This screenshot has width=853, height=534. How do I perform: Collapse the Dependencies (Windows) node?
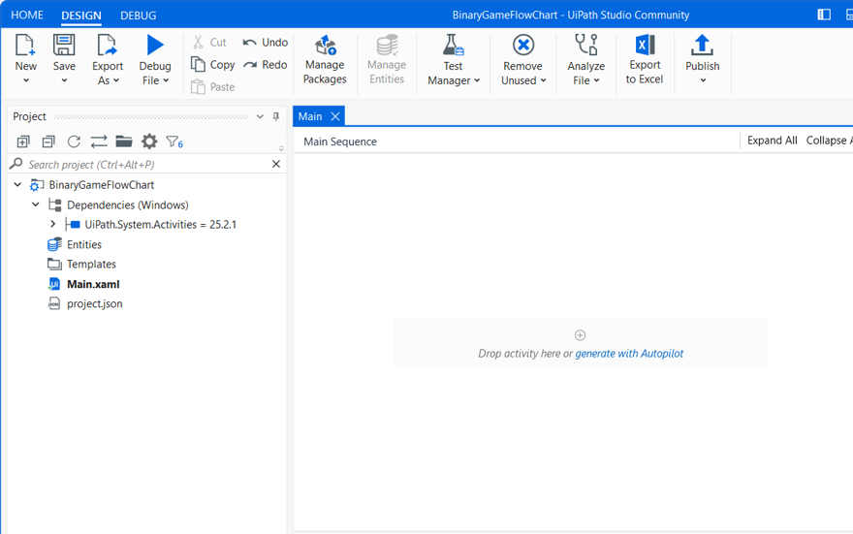tap(36, 205)
